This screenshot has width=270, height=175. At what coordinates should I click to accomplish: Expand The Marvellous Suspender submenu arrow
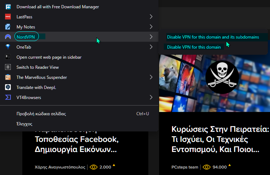[x=151, y=77]
